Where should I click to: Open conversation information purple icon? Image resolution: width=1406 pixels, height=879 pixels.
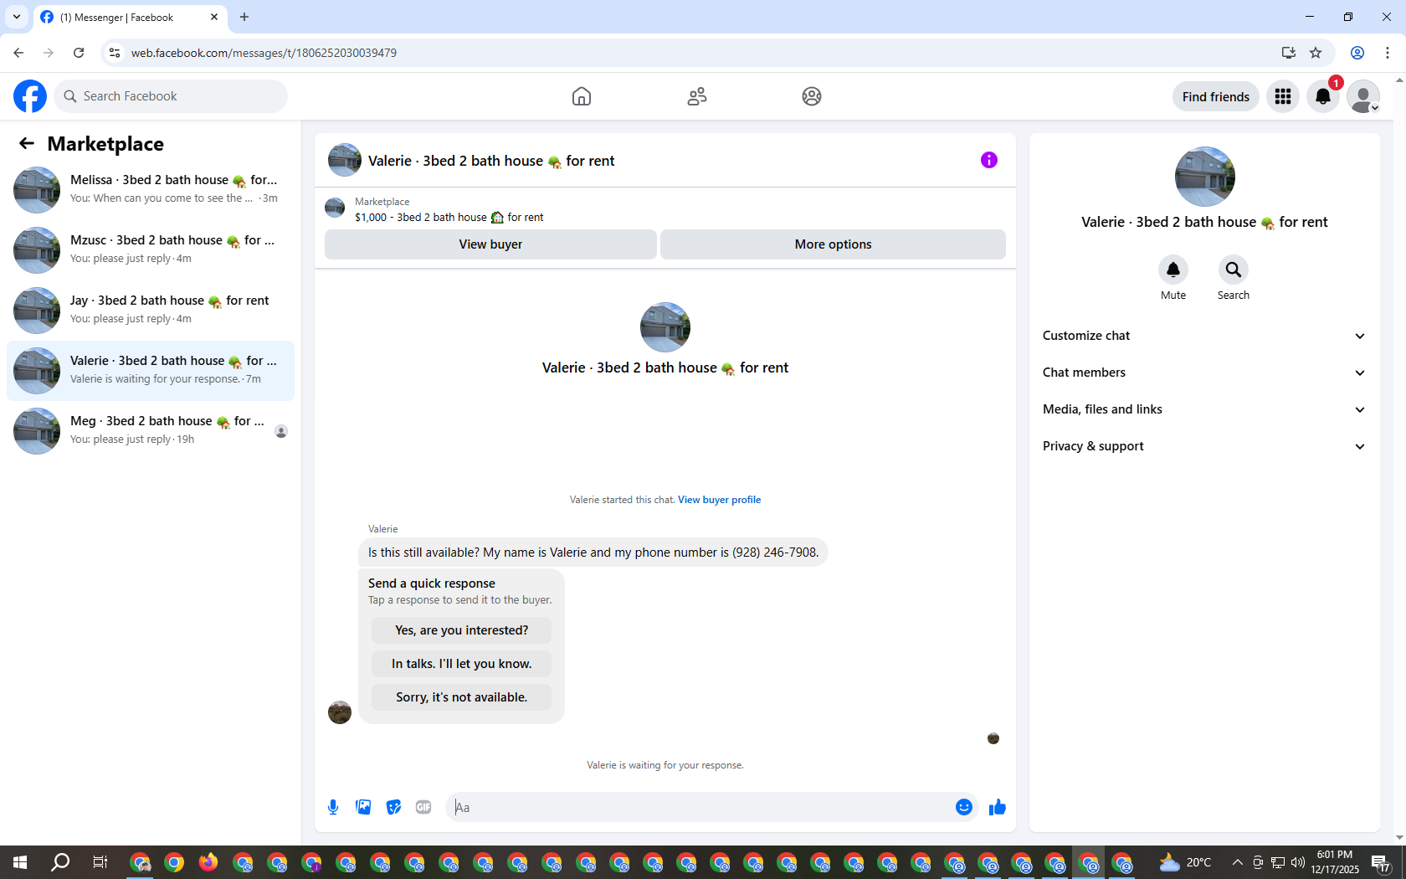[x=989, y=160]
